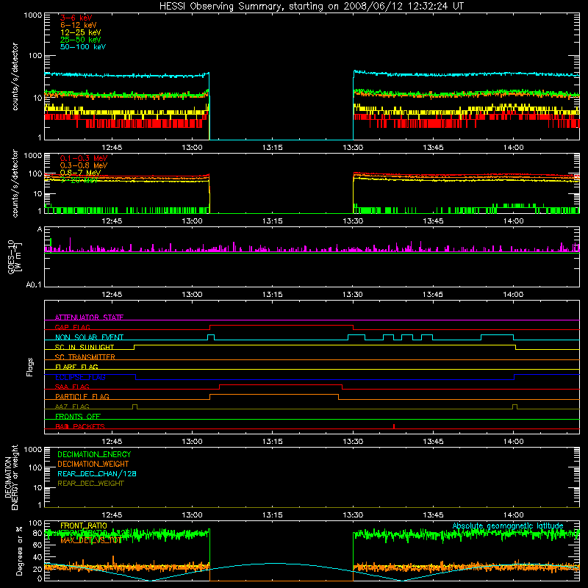Viewport: 588px width, 588px height.
Task: Click the BAD_PACKETS red spike near 13:37
Action: click(x=394, y=426)
